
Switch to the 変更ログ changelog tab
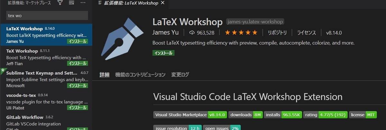pyautogui.click(x=180, y=75)
